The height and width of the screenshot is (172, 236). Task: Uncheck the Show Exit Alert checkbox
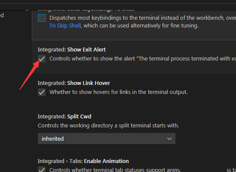[42, 59]
